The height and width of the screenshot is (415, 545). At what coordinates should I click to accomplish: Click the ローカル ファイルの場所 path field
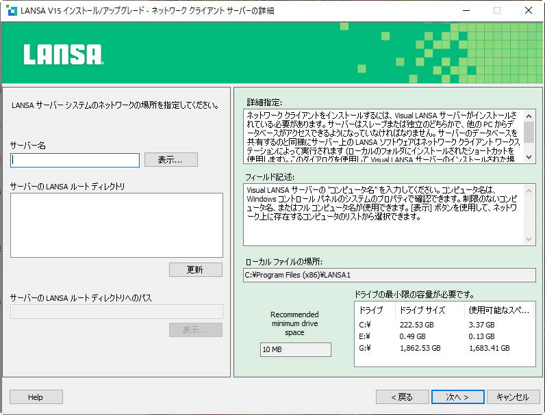390,275
